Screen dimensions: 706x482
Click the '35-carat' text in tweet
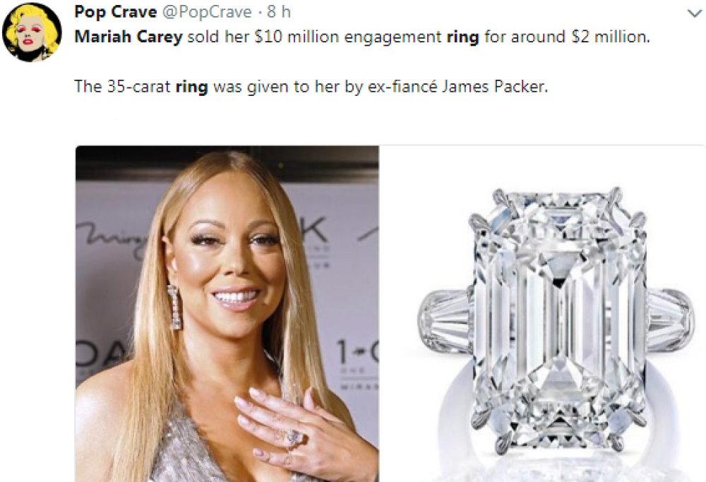(x=138, y=86)
